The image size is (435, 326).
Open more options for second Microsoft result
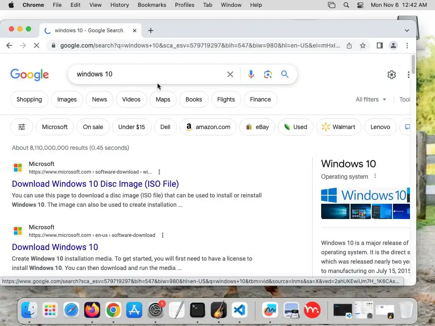coord(163,235)
